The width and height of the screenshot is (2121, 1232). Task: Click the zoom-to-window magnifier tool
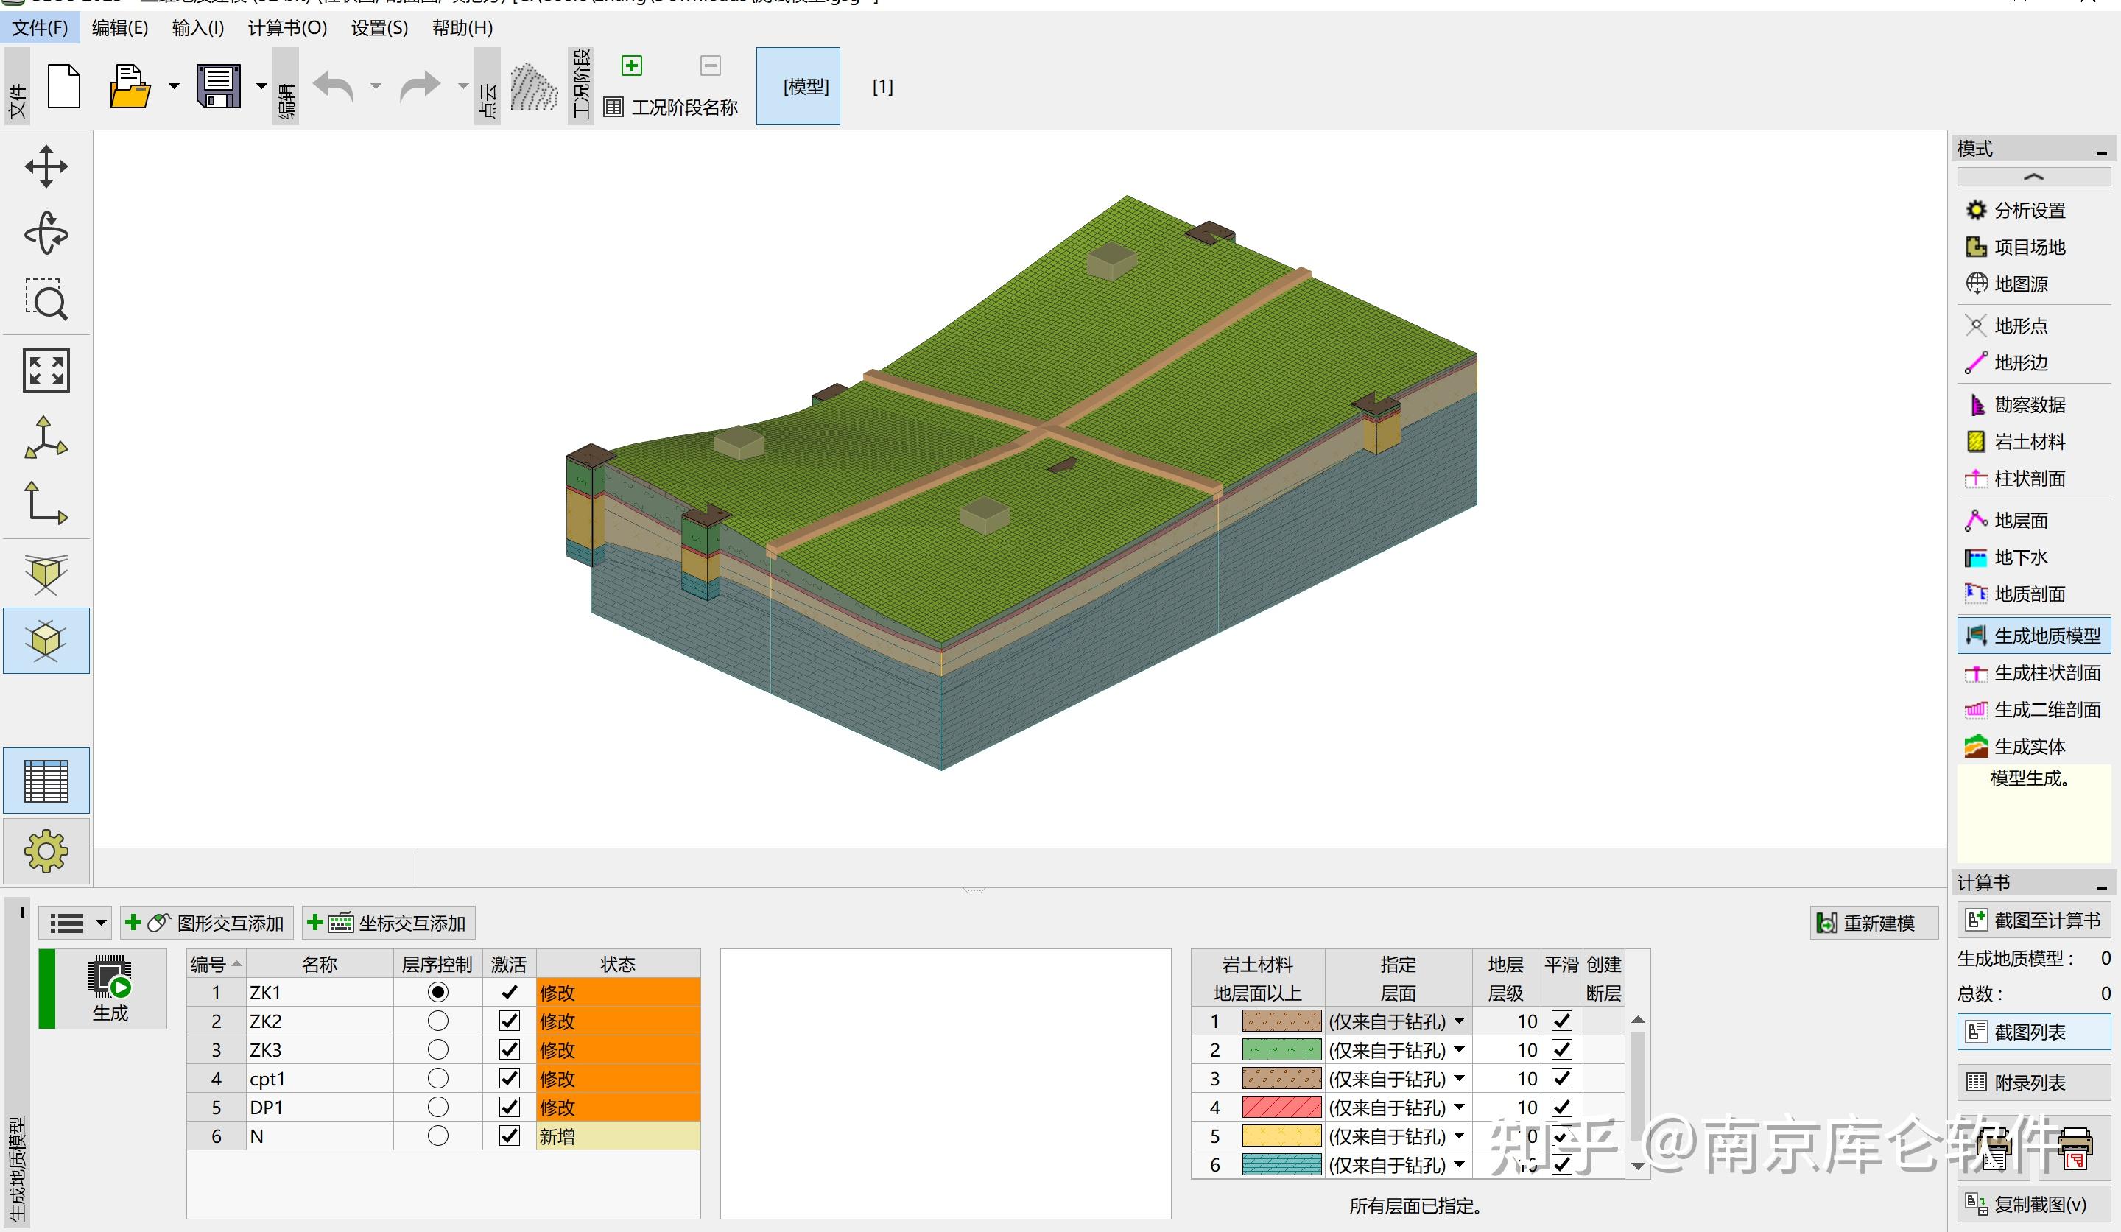click(x=46, y=300)
